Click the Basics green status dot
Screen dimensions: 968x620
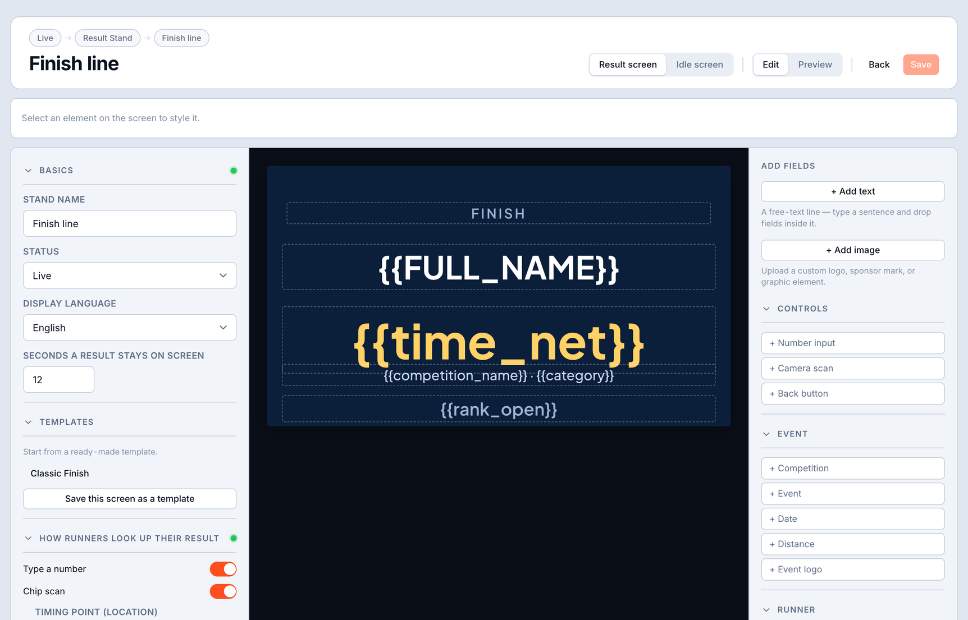(x=234, y=171)
